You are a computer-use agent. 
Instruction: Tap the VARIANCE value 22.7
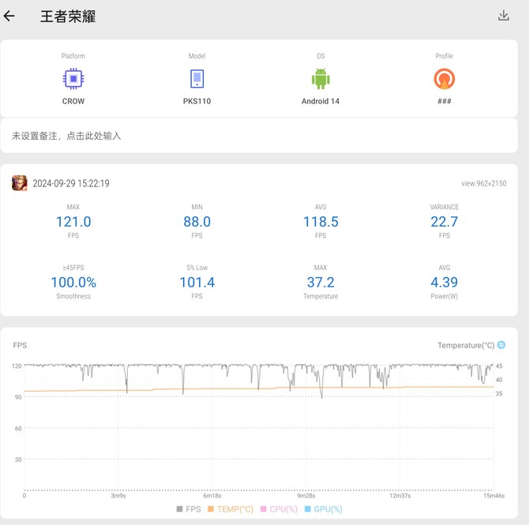tap(444, 222)
